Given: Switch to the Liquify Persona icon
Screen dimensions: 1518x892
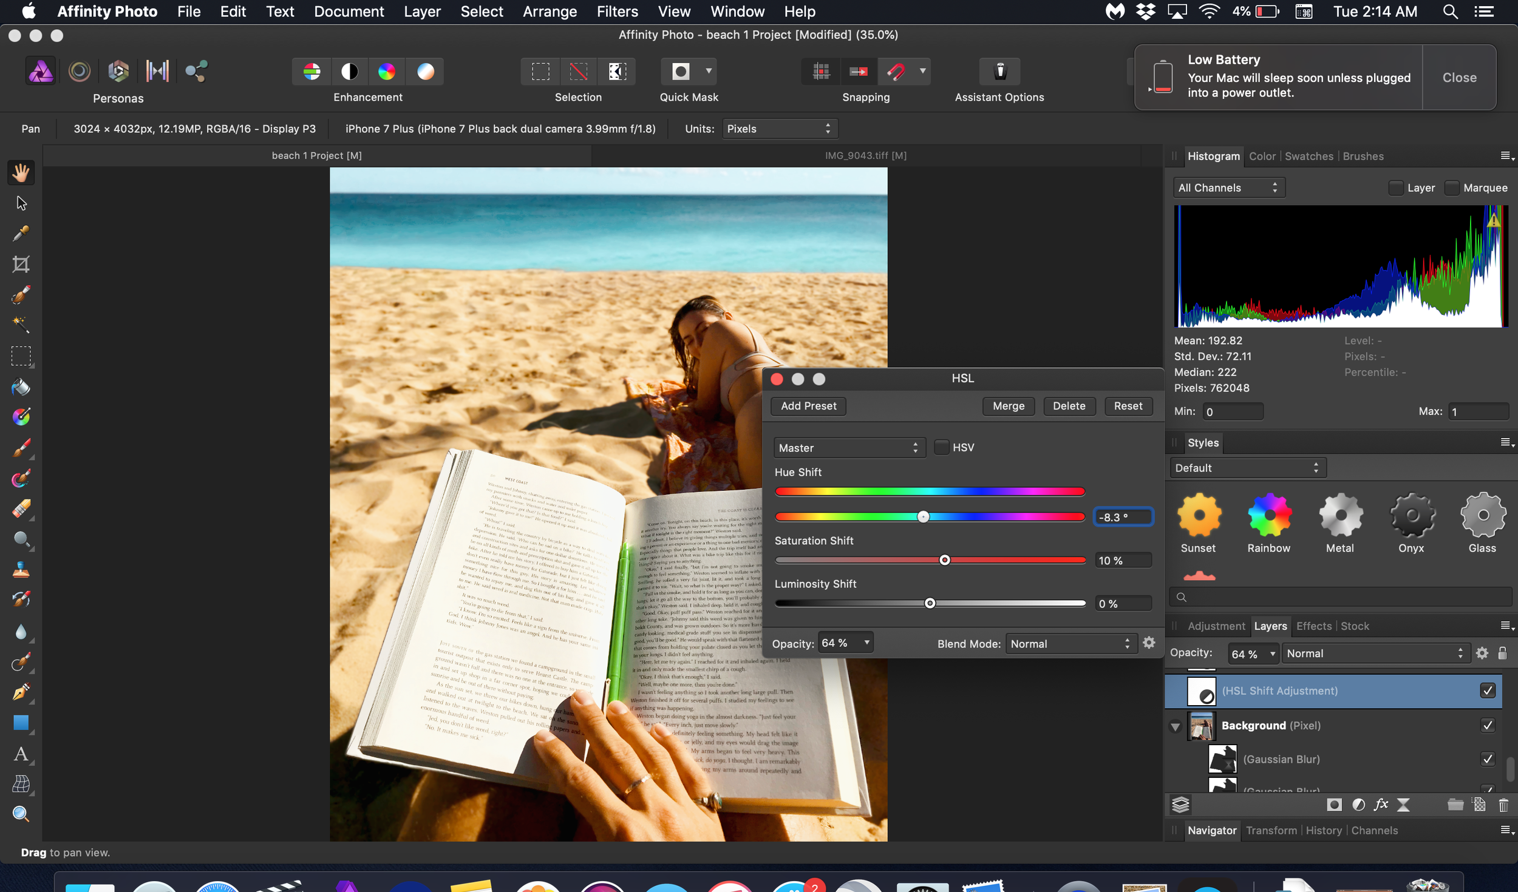Looking at the screenshot, I should 80,72.
